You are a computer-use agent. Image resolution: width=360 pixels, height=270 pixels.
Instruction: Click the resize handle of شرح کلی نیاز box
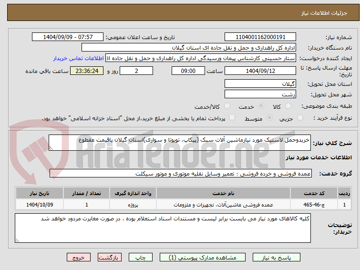pyautogui.click(x=51, y=148)
